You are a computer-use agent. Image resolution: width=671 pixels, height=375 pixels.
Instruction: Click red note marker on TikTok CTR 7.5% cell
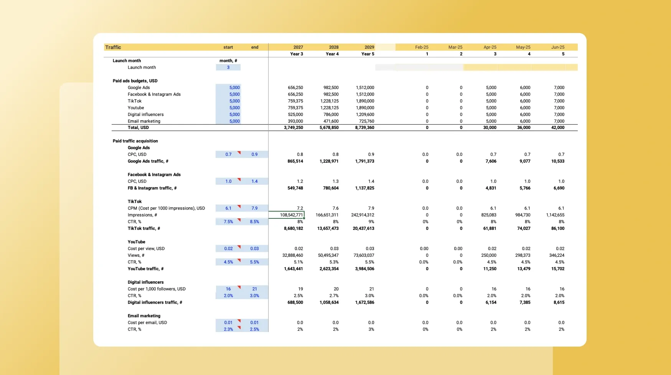239,220
